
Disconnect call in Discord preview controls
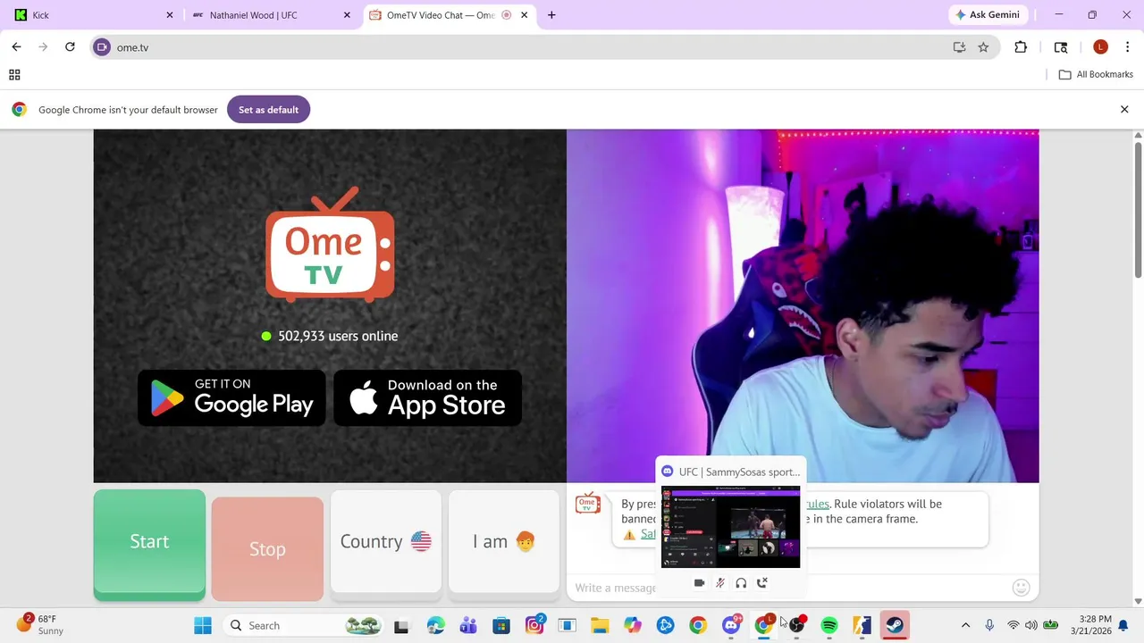pos(762,583)
